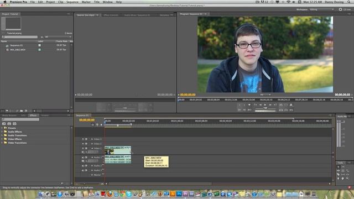Select the Slip tool

(343, 175)
